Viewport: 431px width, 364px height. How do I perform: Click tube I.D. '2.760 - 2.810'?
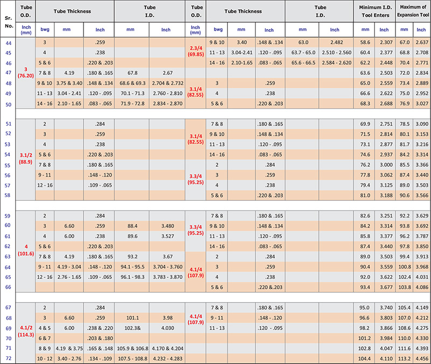point(168,93)
